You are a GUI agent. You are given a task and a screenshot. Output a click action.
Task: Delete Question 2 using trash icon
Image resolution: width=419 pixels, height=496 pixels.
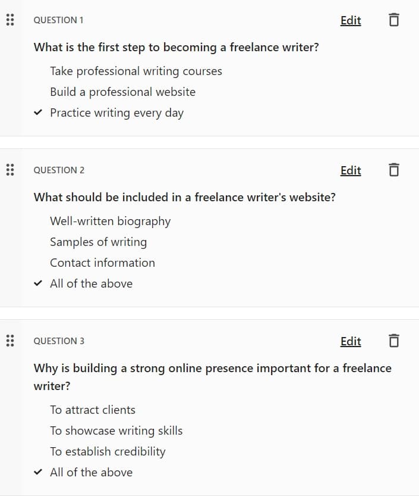click(393, 170)
